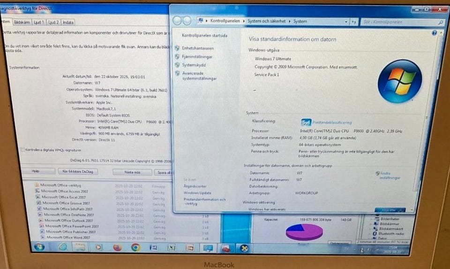450x269 pixels.
Task: Open Prestandainformation och -verktyg link
Action: point(205,201)
